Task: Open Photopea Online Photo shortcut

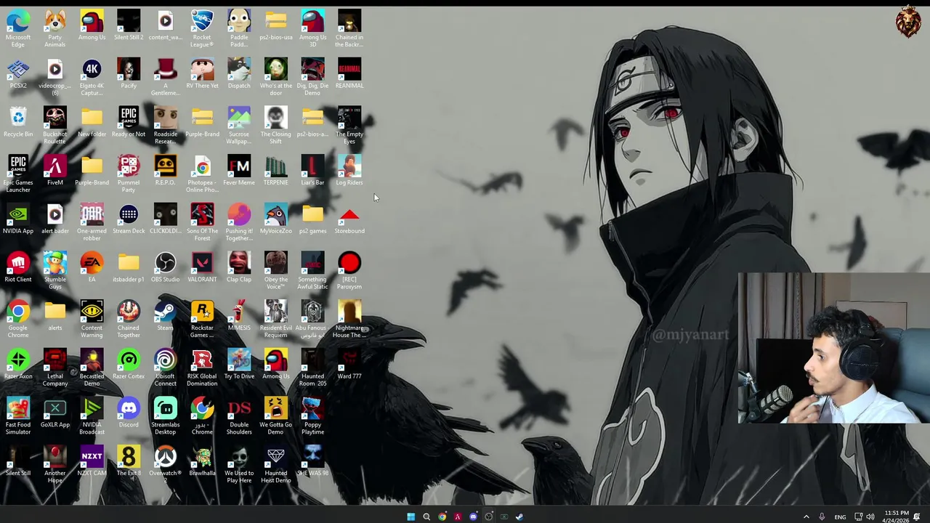Action: (202, 174)
